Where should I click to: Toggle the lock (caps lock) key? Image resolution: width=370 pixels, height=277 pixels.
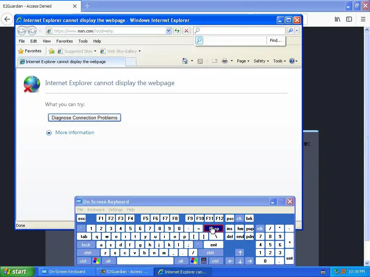point(86,245)
